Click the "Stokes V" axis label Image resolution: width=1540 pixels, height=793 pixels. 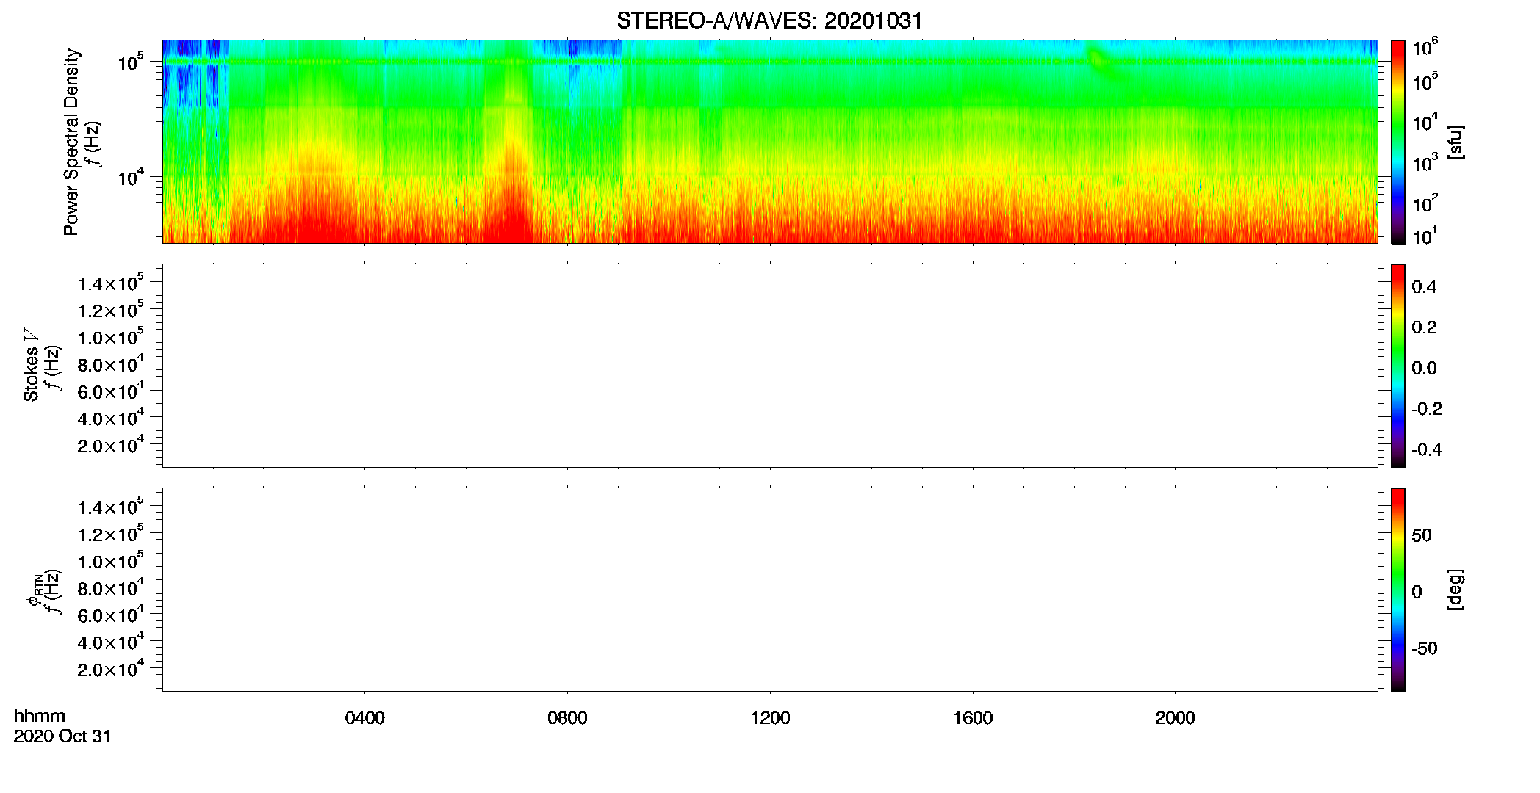[32, 365]
